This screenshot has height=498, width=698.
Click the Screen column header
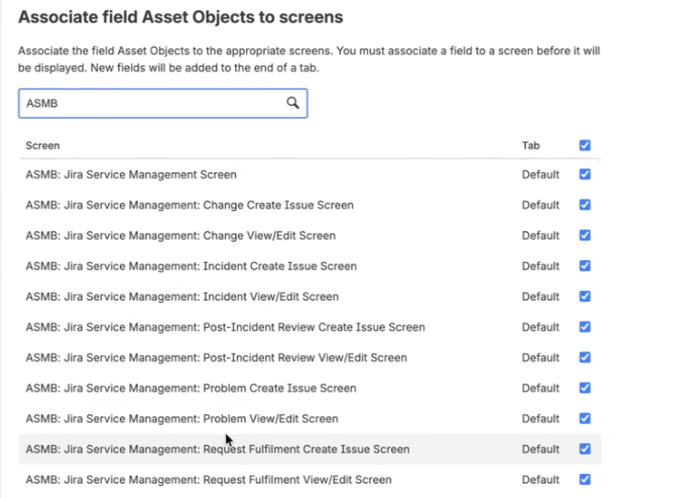43,146
